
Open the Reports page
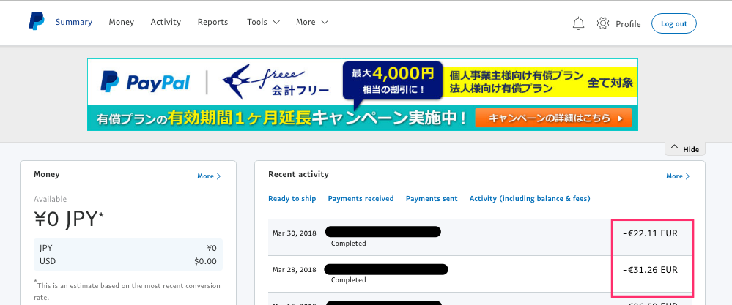[x=213, y=22]
